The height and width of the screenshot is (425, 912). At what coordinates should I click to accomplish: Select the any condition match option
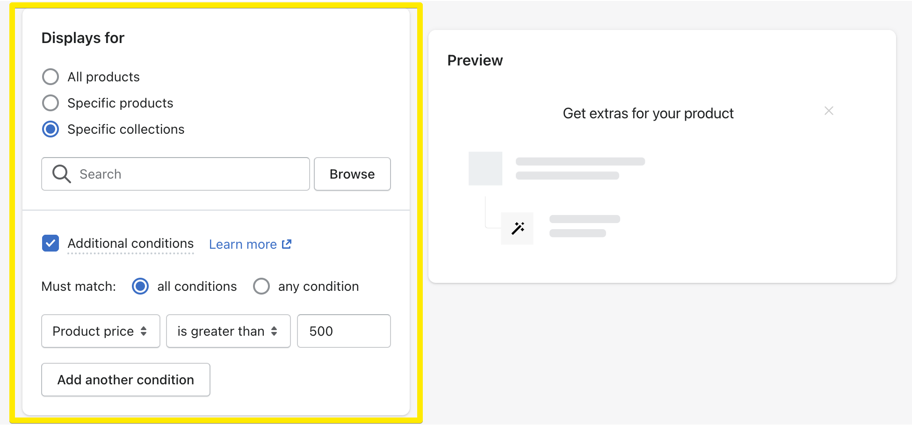point(261,286)
